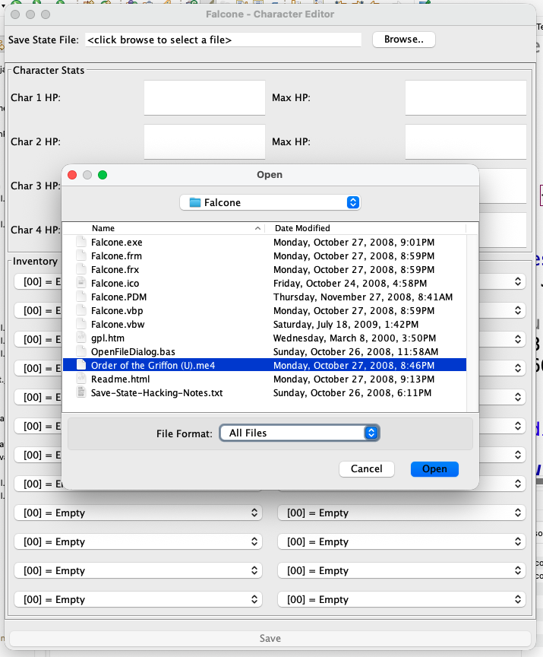Open the bottom-left Empty inventory dropdown
Viewport: 543px width, 657px height.
pyautogui.click(x=137, y=599)
